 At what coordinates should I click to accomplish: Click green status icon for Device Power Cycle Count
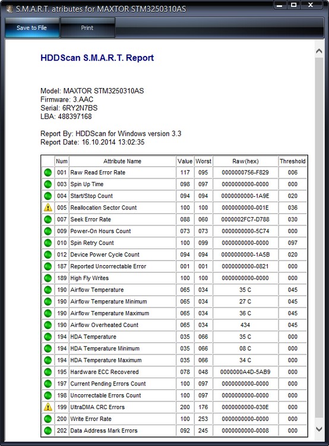click(48, 255)
